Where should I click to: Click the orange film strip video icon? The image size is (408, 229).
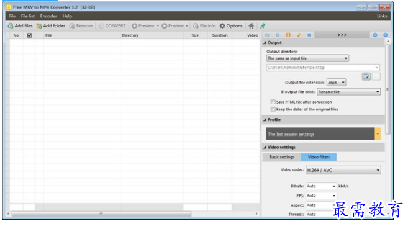tap(288, 35)
